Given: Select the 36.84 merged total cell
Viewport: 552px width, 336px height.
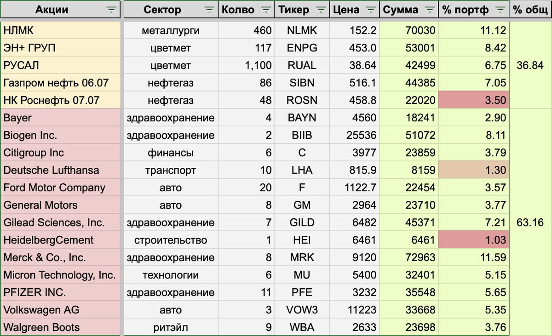Looking at the screenshot, I should tap(530, 65).
